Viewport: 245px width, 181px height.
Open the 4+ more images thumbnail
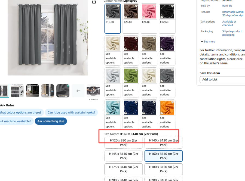coord(78,91)
